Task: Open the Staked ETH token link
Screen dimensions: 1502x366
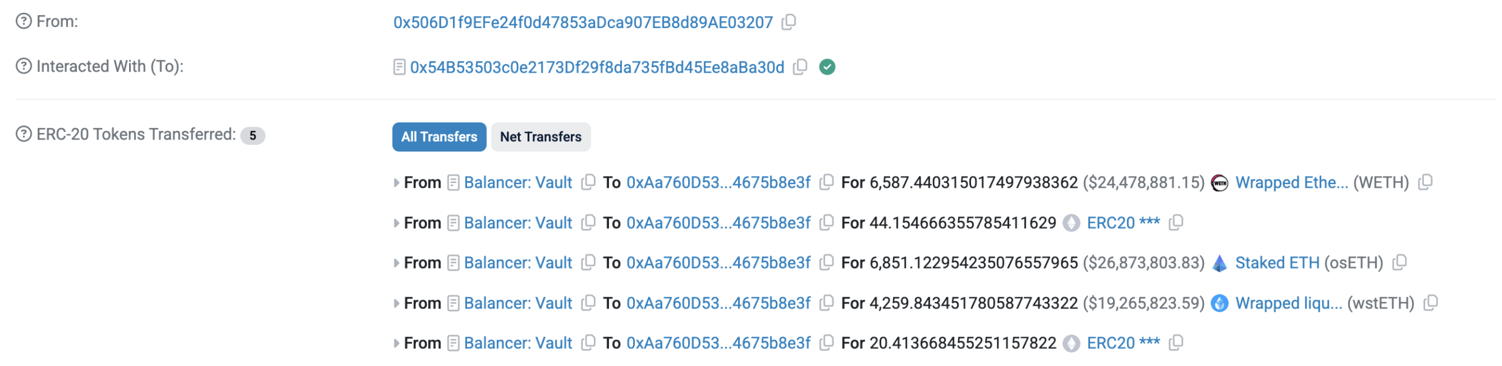Action: click(1277, 263)
